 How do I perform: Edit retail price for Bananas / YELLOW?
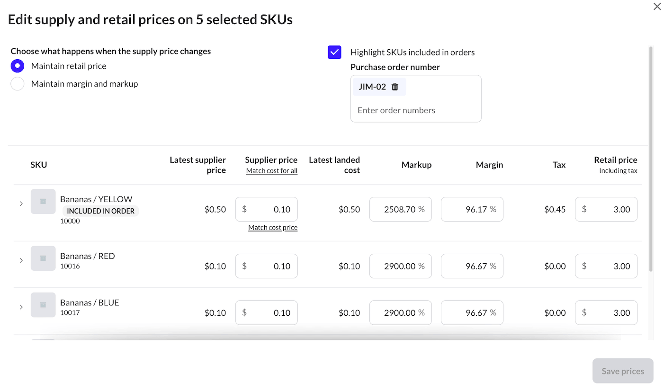pyautogui.click(x=606, y=209)
